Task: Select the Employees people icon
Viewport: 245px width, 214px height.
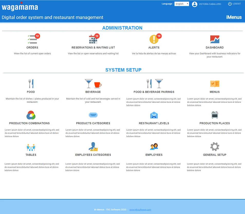Action: [154, 147]
